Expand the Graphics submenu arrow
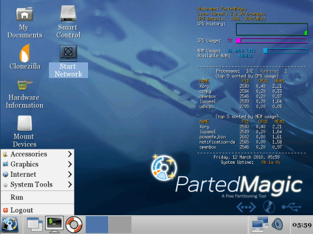The width and height of the screenshot is (313, 234). tap(70, 164)
